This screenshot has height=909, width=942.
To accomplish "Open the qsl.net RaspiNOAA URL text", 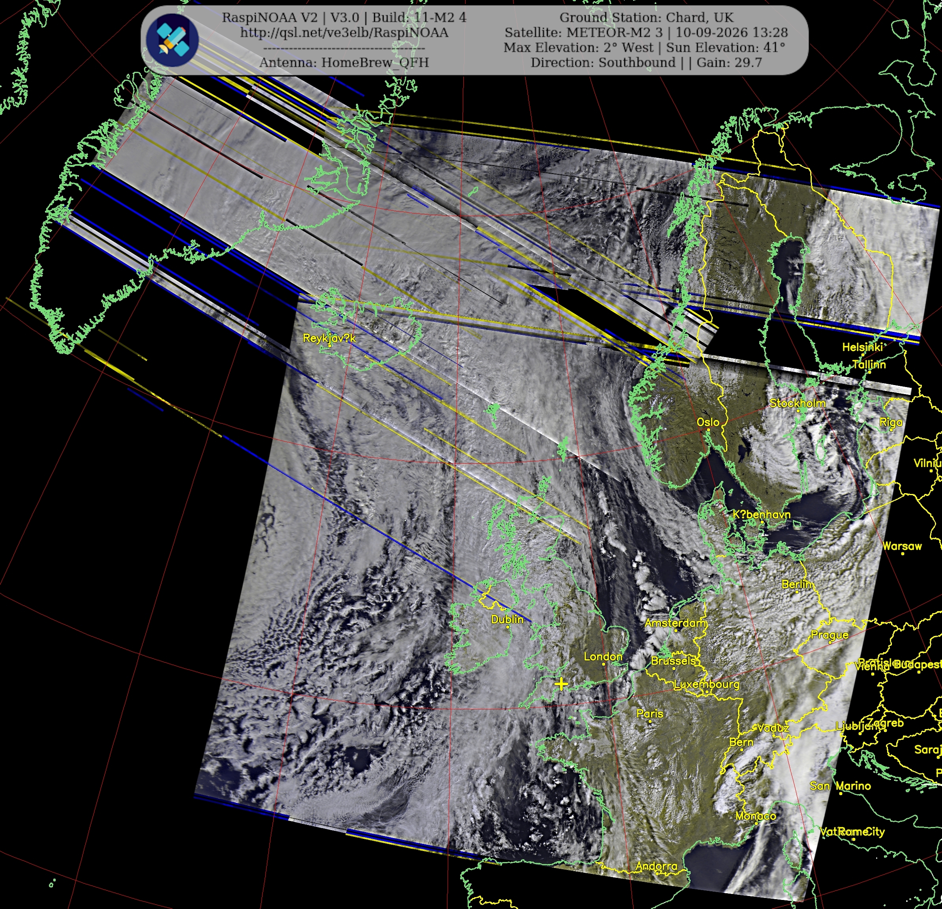I will pos(344,33).
